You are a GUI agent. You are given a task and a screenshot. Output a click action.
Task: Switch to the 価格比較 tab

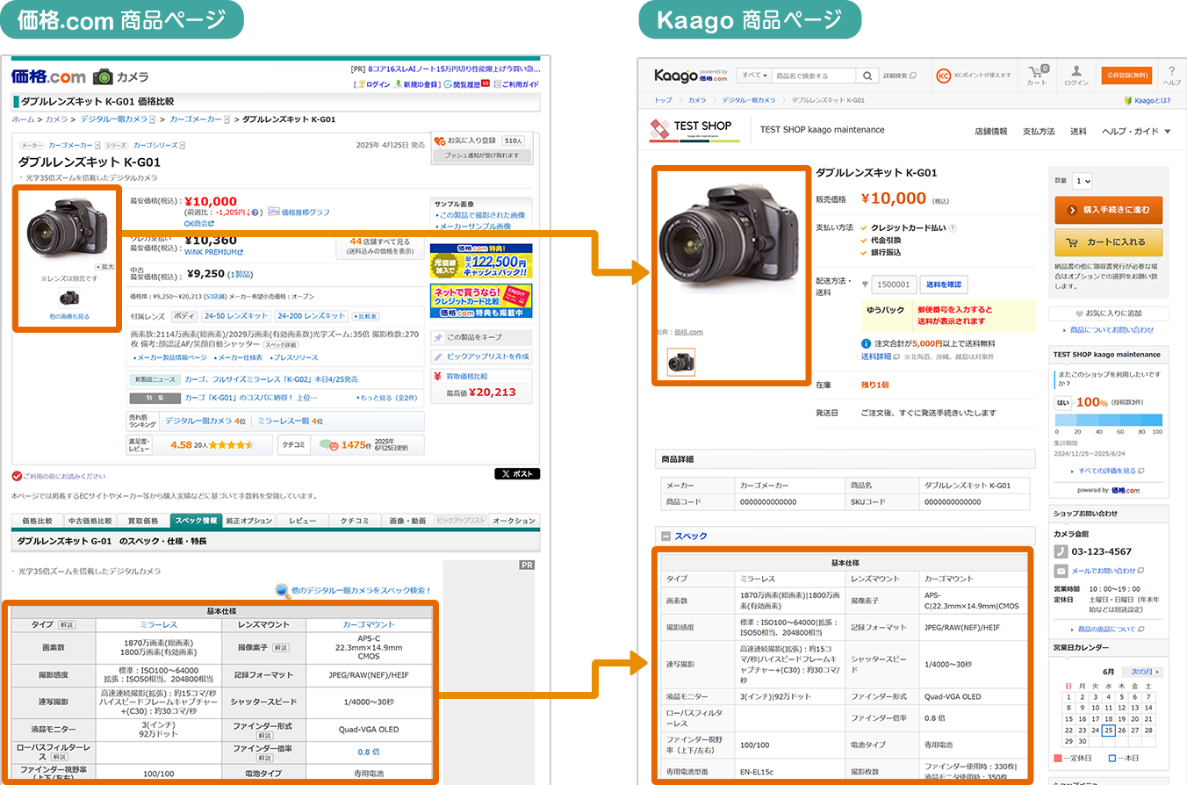point(37,521)
